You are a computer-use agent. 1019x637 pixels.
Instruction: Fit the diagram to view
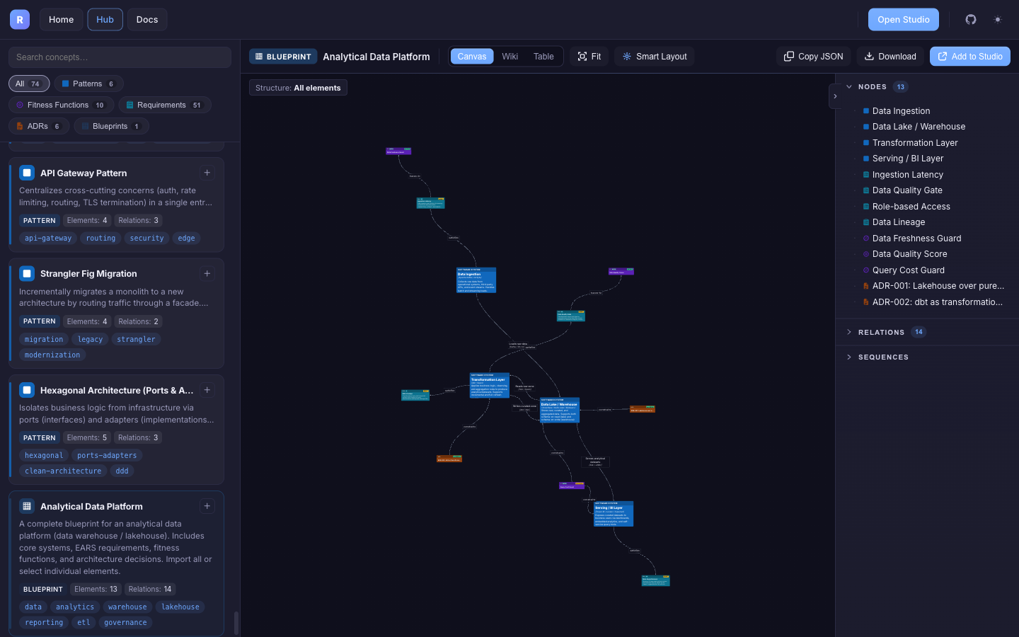pyautogui.click(x=589, y=57)
